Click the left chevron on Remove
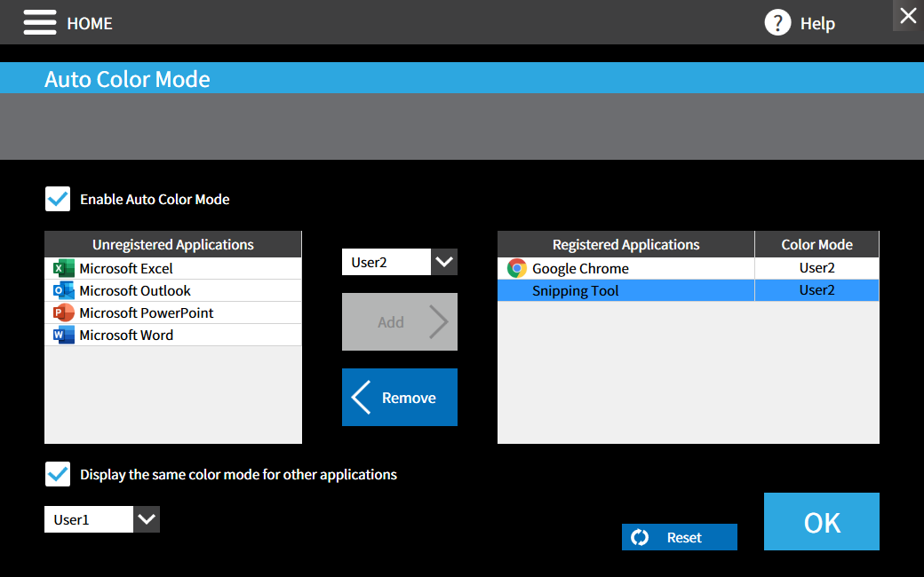 click(361, 398)
